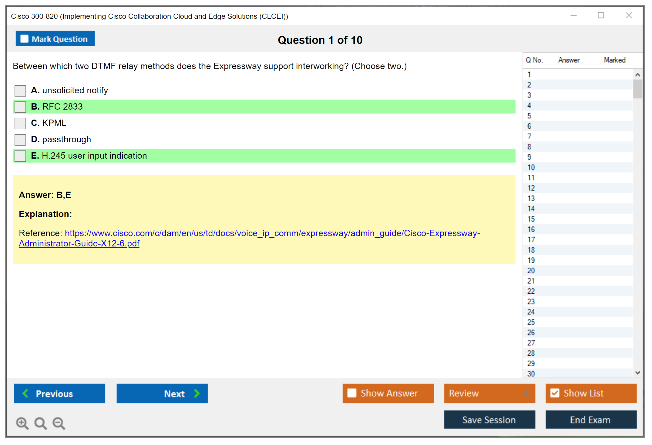Tick the Mark Question checkbox

[24, 39]
